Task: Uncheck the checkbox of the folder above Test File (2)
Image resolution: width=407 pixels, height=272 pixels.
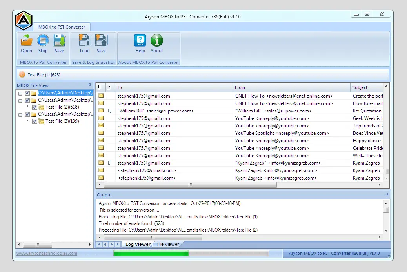Action: click(x=27, y=100)
